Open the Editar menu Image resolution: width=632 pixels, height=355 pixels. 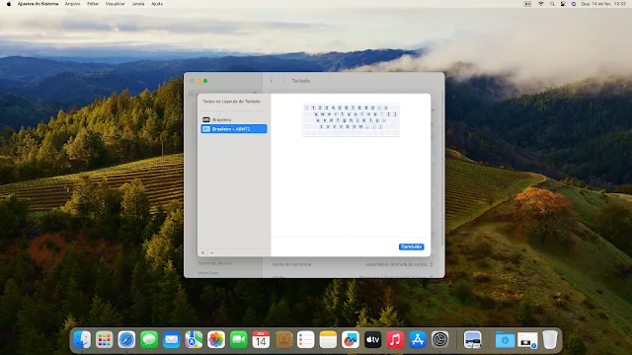tap(93, 4)
